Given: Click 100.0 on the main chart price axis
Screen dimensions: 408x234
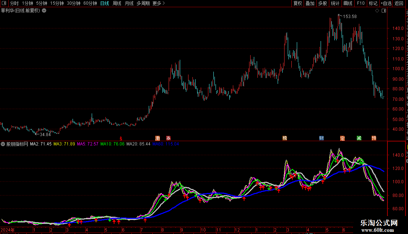Looking at the screenshot, I should (398, 69).
